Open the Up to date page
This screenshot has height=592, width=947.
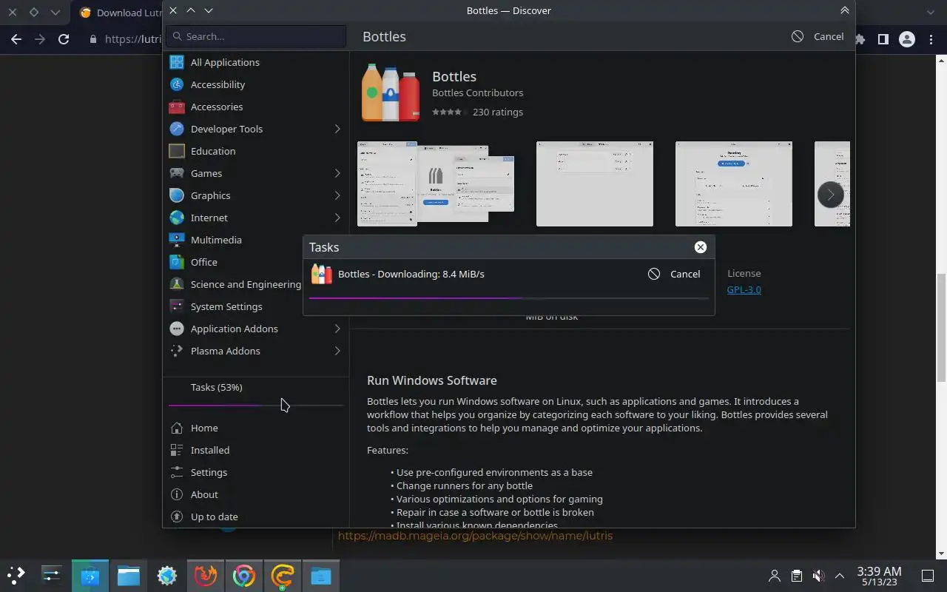click(255, 517)
